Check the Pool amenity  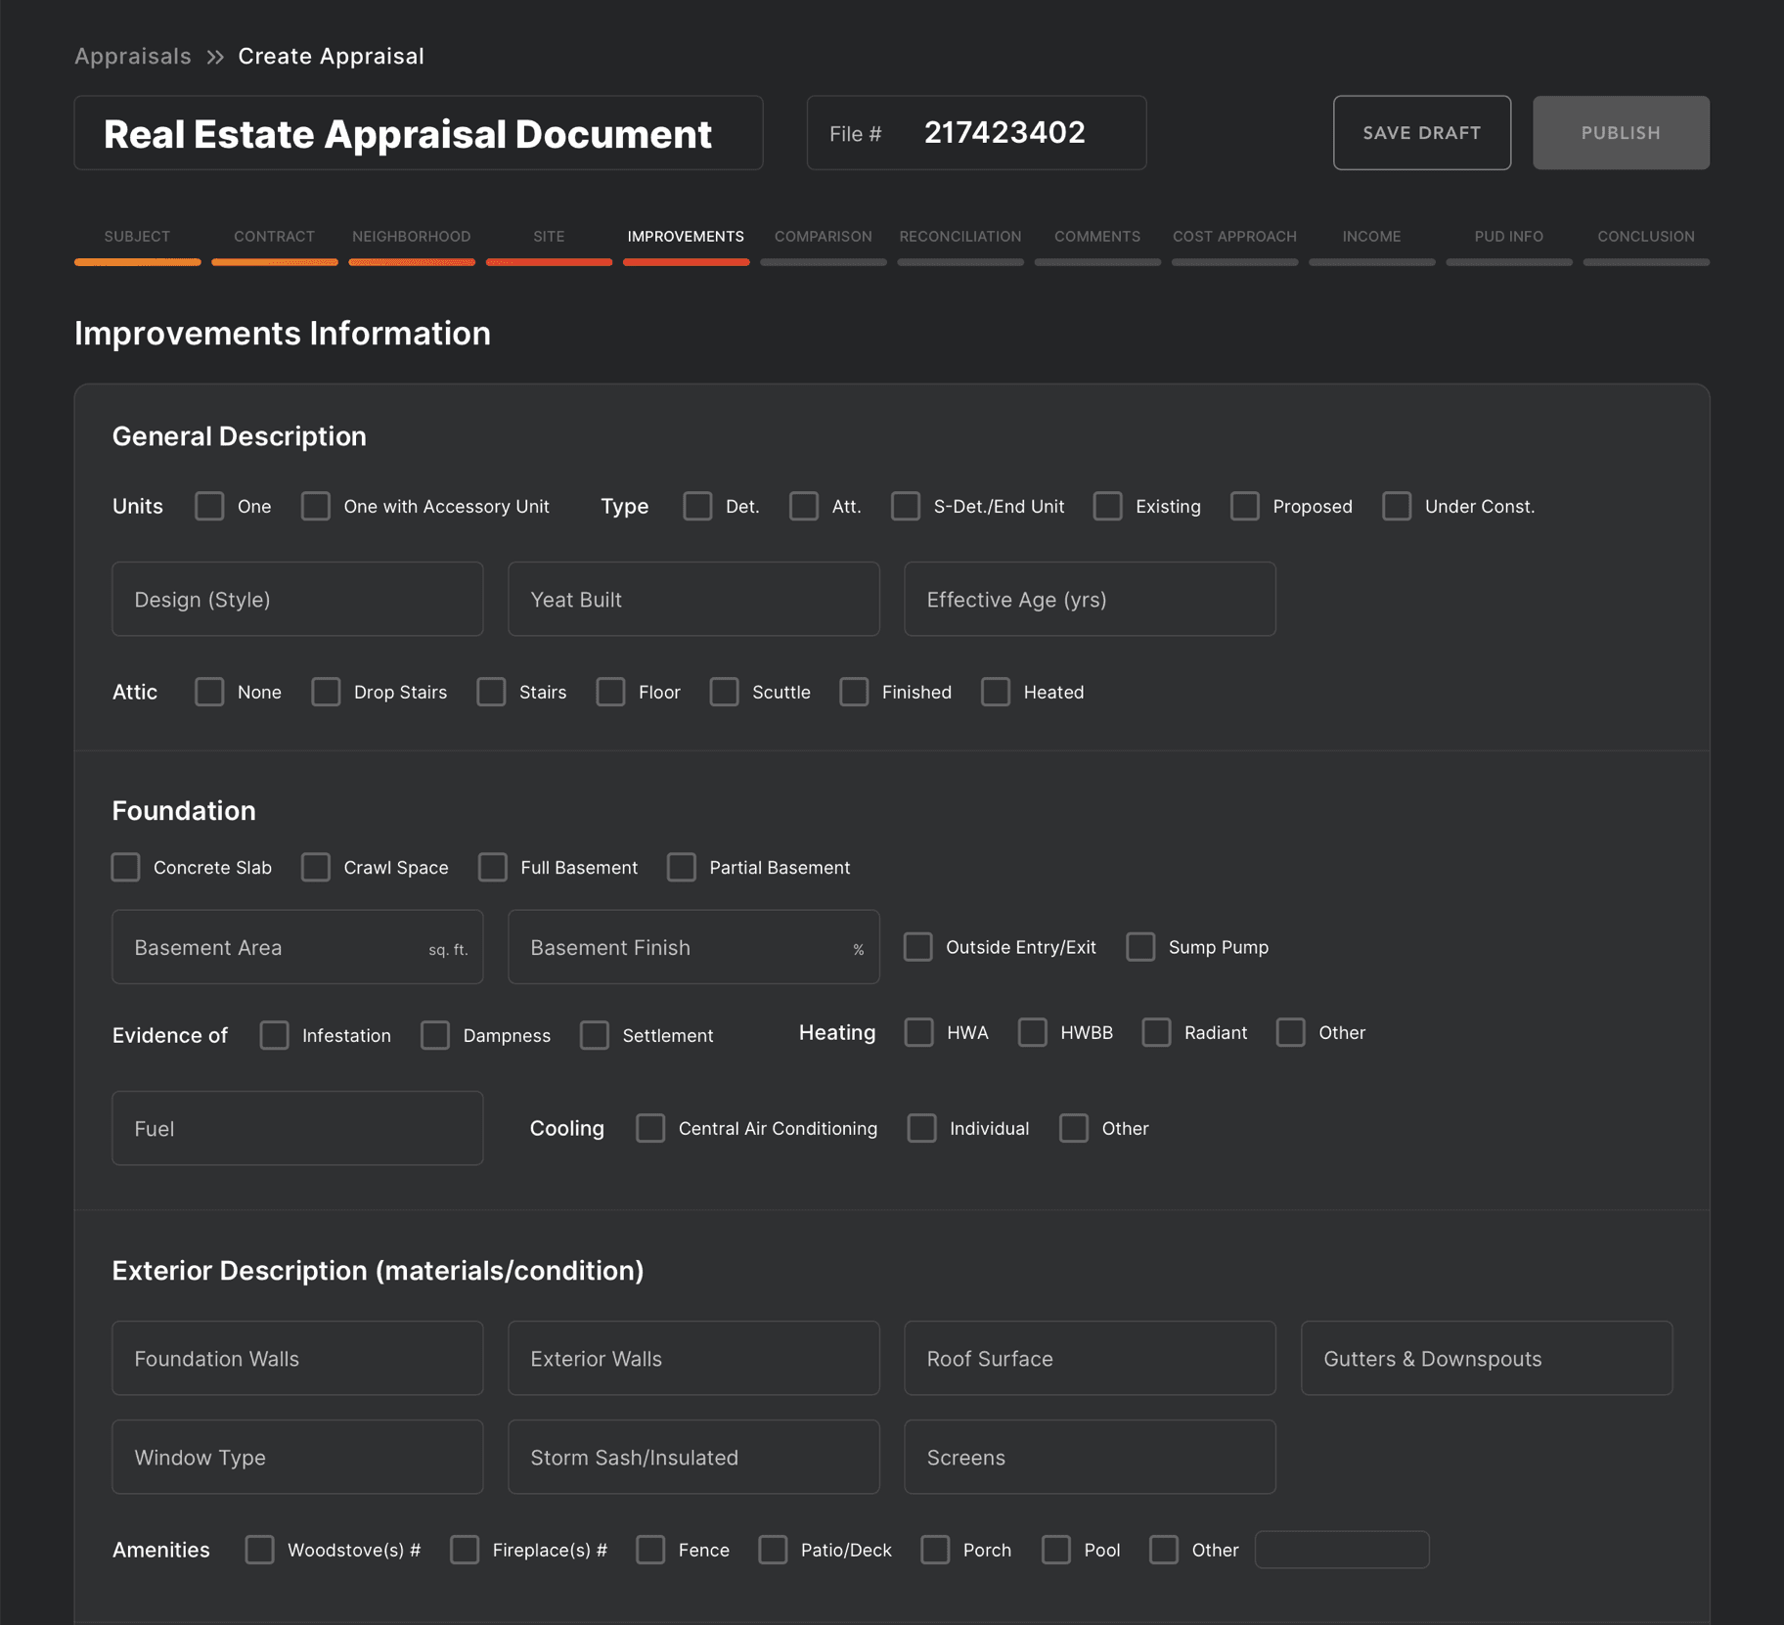coord(1056,1550)
